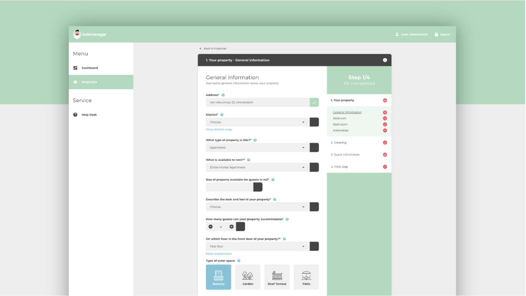Click help icon beside District label

point(222,115)
